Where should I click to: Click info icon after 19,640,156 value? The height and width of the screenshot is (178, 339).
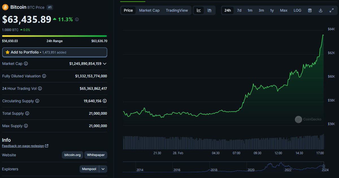pyautogui.click(x=105, y=101)
